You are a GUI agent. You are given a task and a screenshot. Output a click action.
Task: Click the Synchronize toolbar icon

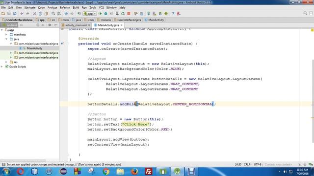click(15, 14)
